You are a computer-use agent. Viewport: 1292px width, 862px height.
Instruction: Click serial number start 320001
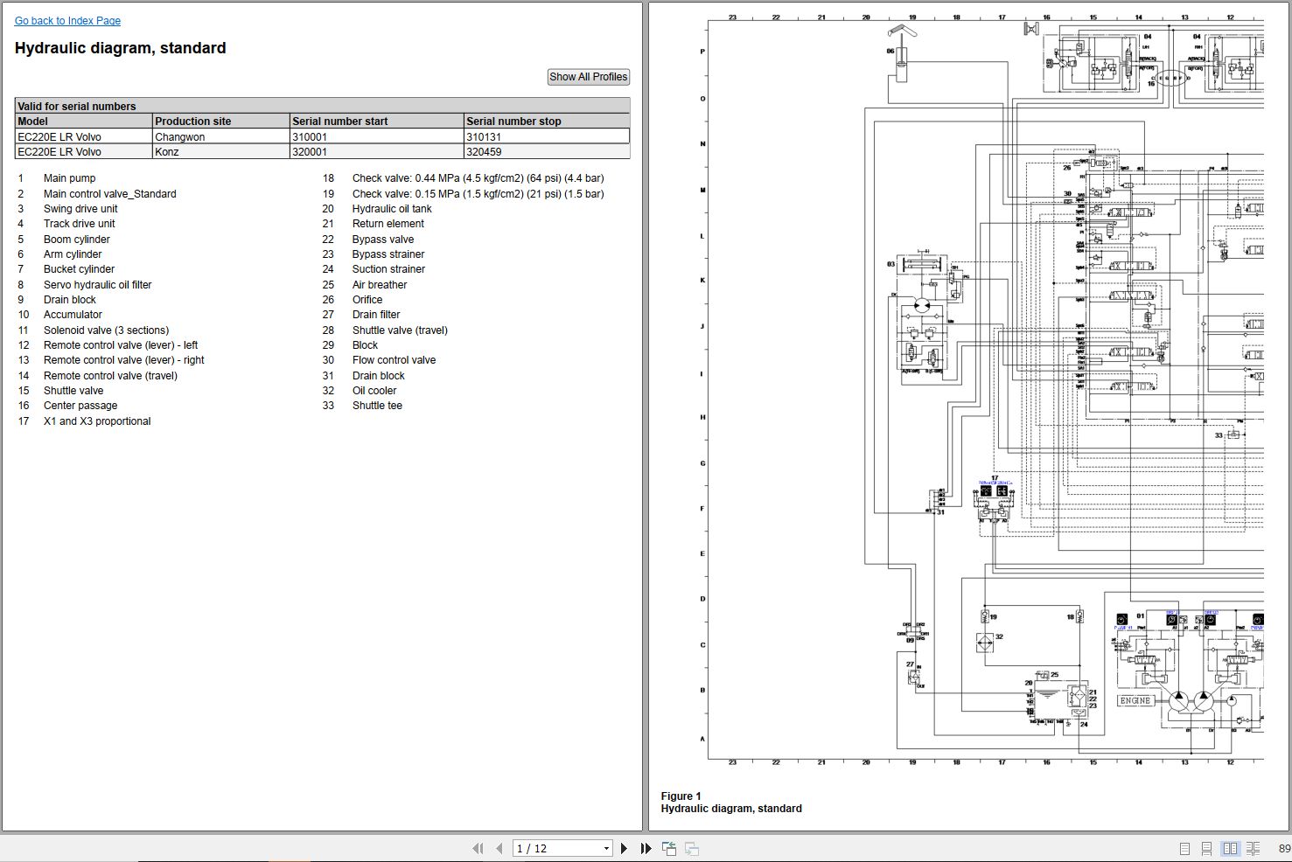coord(377,151)
